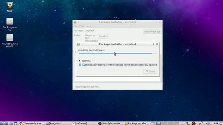Switch to the Download – Any... Chrome window

(31, 124)
